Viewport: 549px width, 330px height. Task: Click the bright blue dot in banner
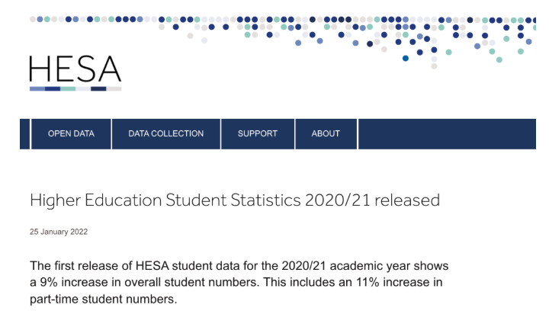406,58
